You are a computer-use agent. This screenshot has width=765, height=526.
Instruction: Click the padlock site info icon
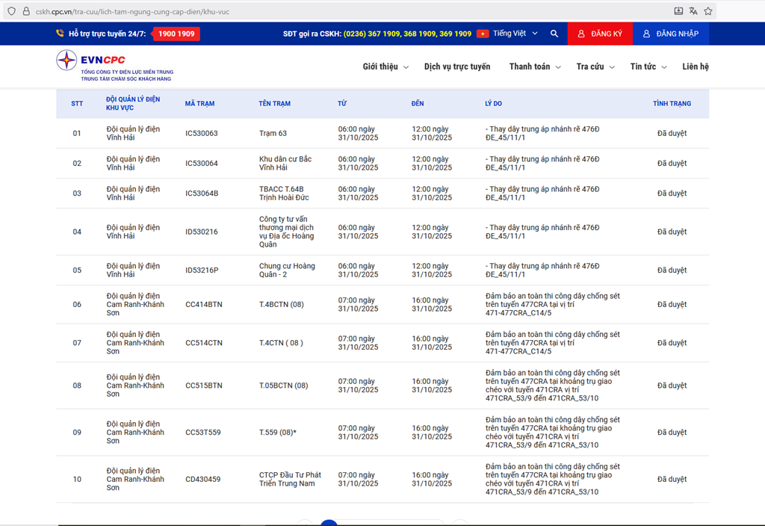pyautogui.click(x=25, y=11)
